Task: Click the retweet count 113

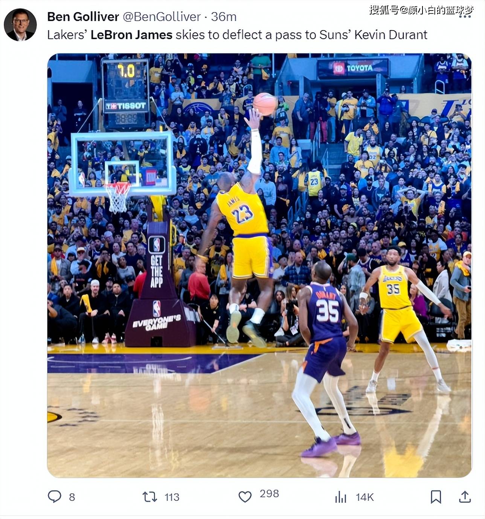Action: (x=172, y=497)
